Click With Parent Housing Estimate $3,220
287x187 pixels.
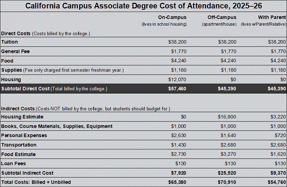[x=278, y=117]
